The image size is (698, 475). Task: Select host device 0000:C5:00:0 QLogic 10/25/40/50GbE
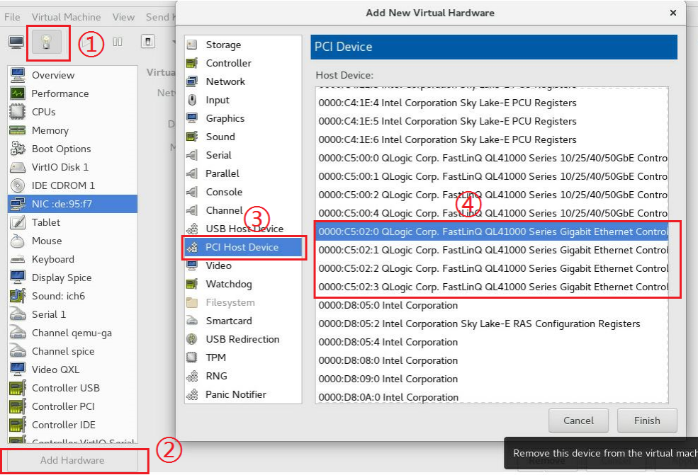(492, 159)
